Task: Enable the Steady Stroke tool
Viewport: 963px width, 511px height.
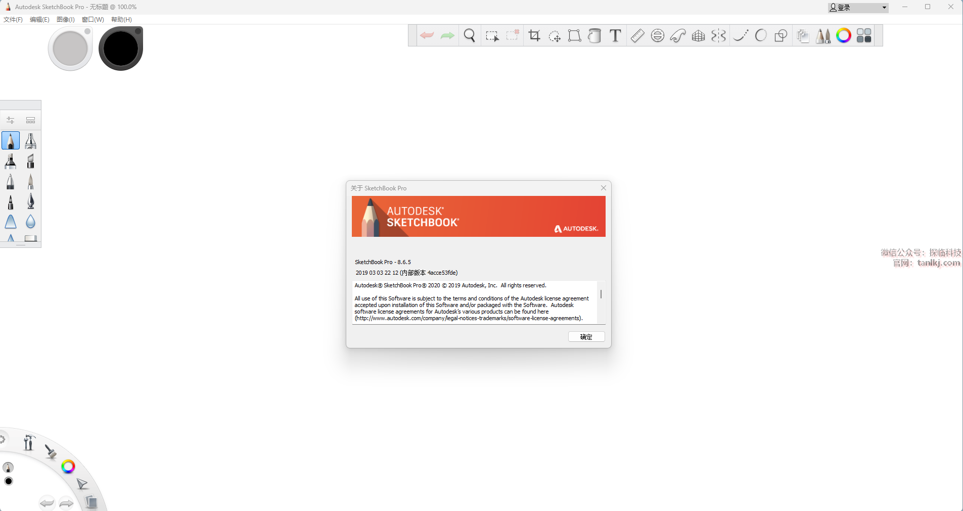Action: click(x=741, y=35)
